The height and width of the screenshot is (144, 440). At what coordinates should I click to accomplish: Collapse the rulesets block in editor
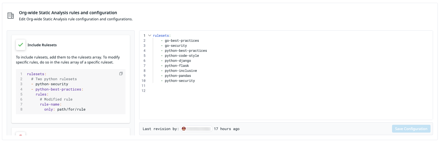(x=150, y=35)
